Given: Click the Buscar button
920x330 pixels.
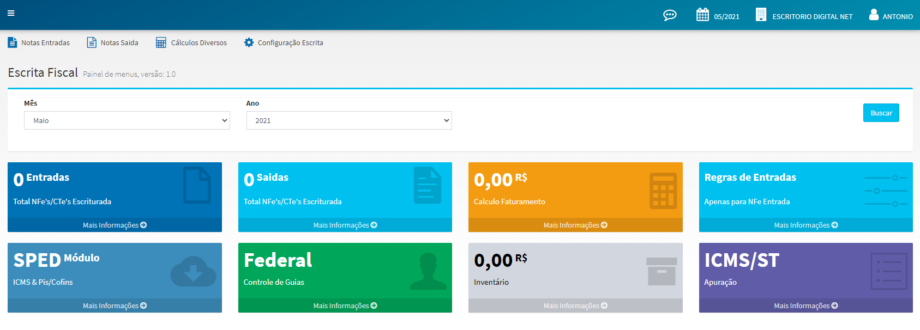Looking at the screenshot, I should (x=881, y=113).
